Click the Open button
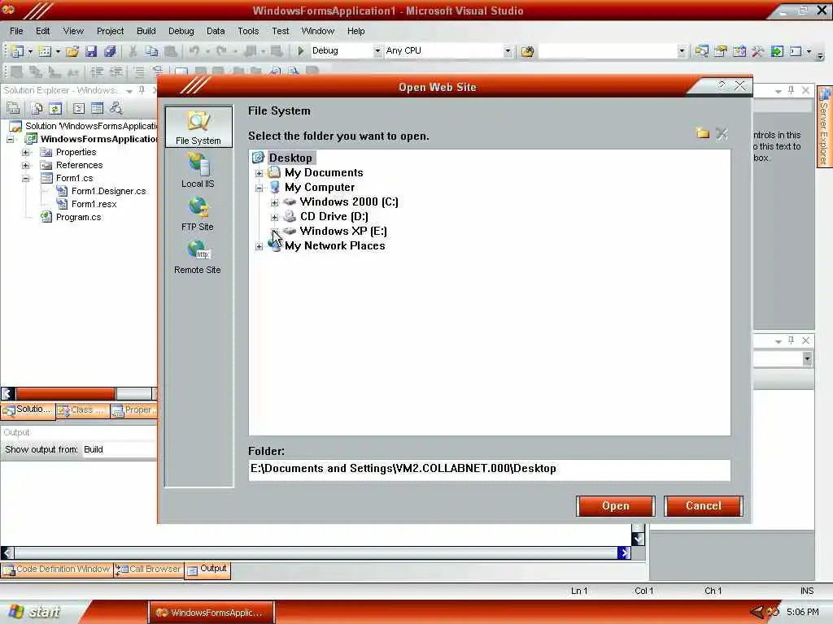The height and width of the screenshot is (624, 833). coord(615,505)
